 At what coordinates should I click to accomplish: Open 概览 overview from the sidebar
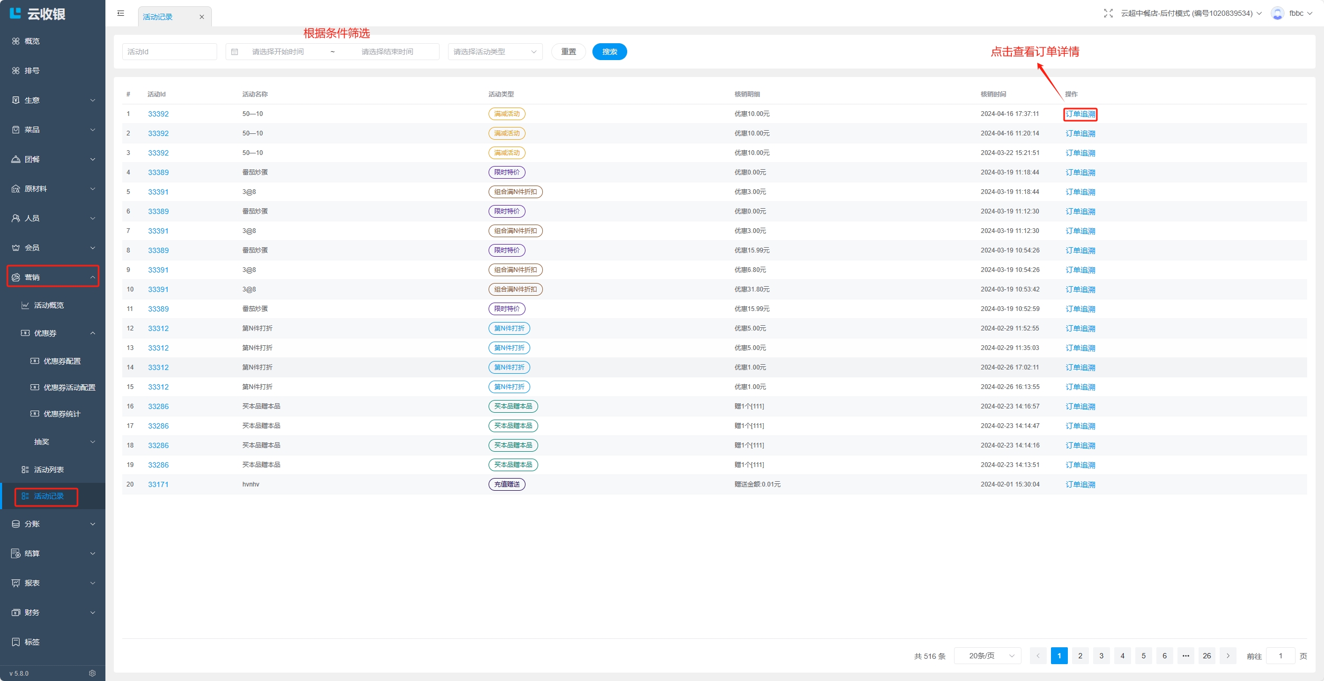(32, 41)
